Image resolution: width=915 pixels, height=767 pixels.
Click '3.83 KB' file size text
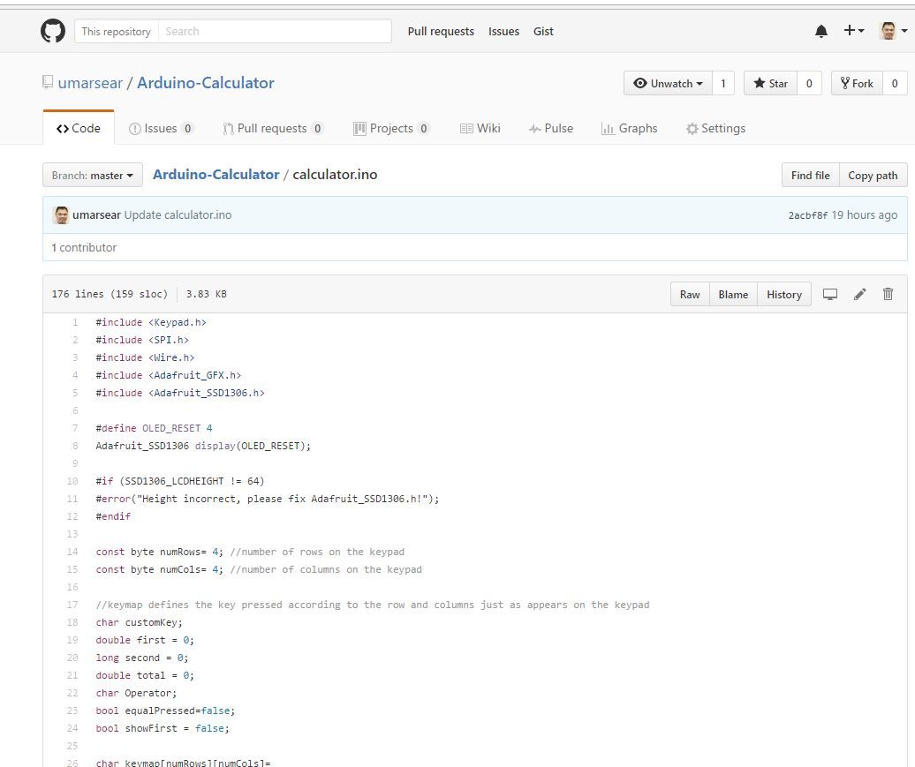coord(206,294)
